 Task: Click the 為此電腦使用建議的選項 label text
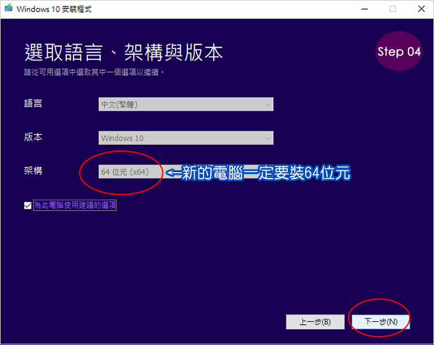pos(75,205)
